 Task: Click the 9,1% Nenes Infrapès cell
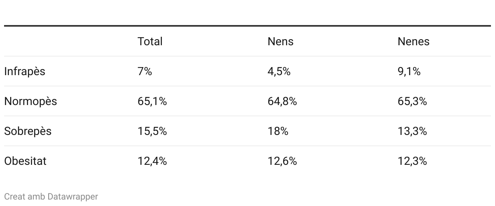pos(409,71)
